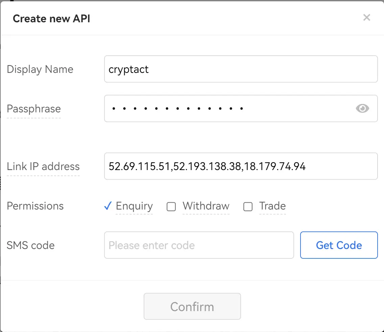Click the Enquiry underlined label
Viewport: 384px width, 332px height.
tap(134, 206)
